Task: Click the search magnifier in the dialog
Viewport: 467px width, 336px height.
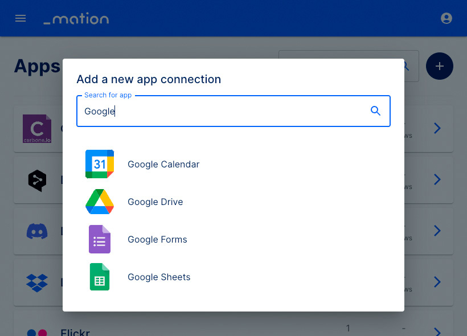Action: 375,111
